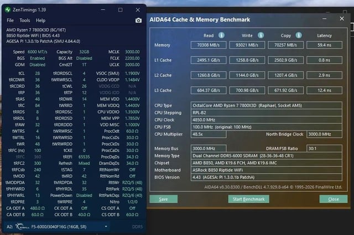This screenshot has height=235, width=354.
Task: Minimize the AIDA64 benchmark window
Action: click(325, 19)
